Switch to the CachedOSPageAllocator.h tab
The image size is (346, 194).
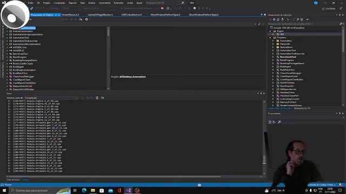[100, 15]
